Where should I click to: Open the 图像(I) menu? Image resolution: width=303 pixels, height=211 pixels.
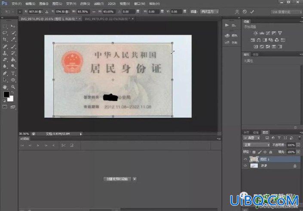(x=44, y=4)
